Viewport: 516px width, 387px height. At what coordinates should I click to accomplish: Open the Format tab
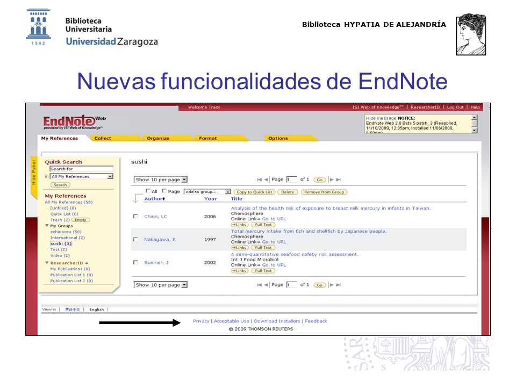(x=208, y=139)
